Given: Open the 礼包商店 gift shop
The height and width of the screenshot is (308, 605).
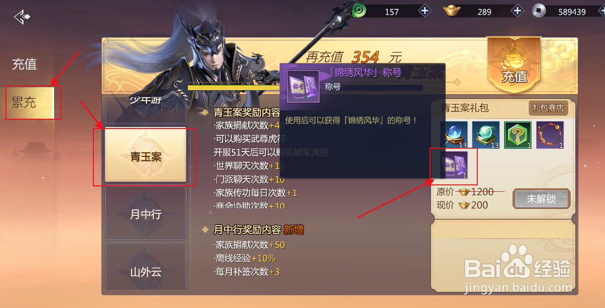Looking at the screenshot, I should pos(548,108).
